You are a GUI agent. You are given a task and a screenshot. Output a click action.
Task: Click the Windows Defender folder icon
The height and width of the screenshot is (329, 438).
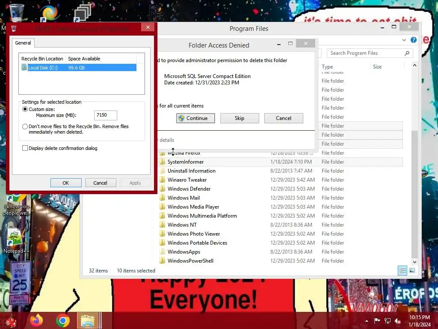[x=162, y=188]
